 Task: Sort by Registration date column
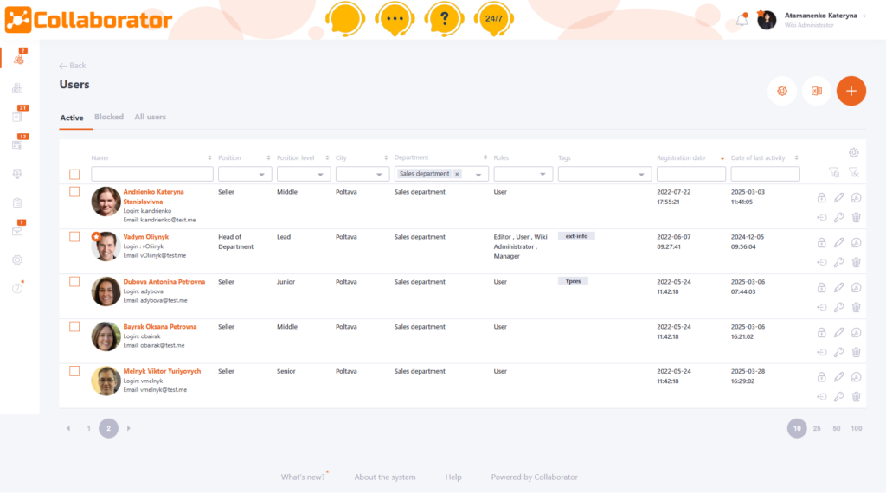[x=681, y=157]
